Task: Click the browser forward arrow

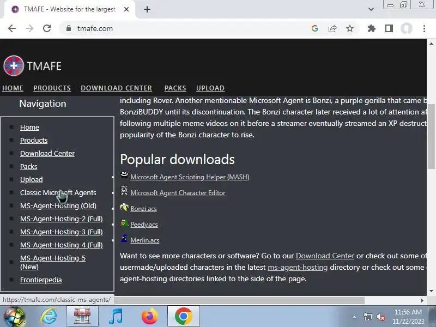Action: click(x=29, y=28)
